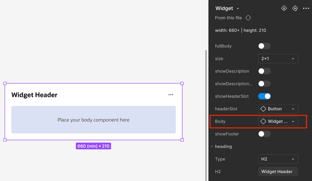Viewport: 312px width, 181px height.
Task: Click the diamond icon in Body field
Action: coord(263,121)
